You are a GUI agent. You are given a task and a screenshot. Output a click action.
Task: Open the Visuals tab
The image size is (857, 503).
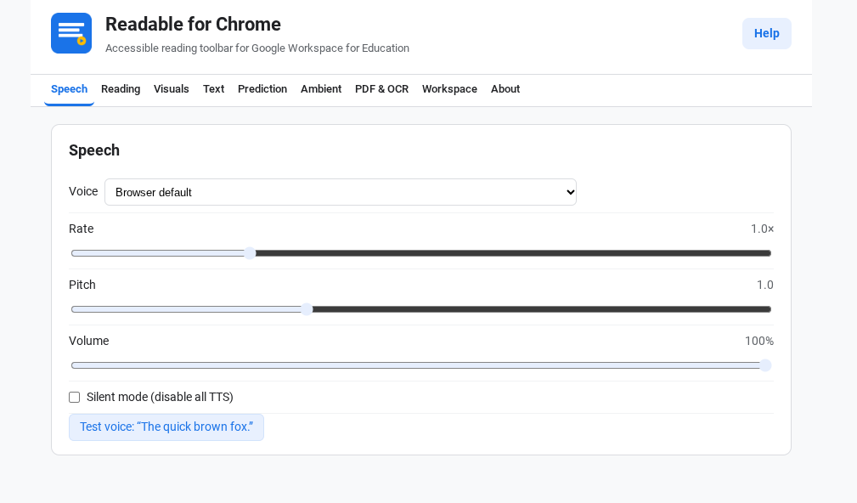pyautogui.click(x=171, y=89)
